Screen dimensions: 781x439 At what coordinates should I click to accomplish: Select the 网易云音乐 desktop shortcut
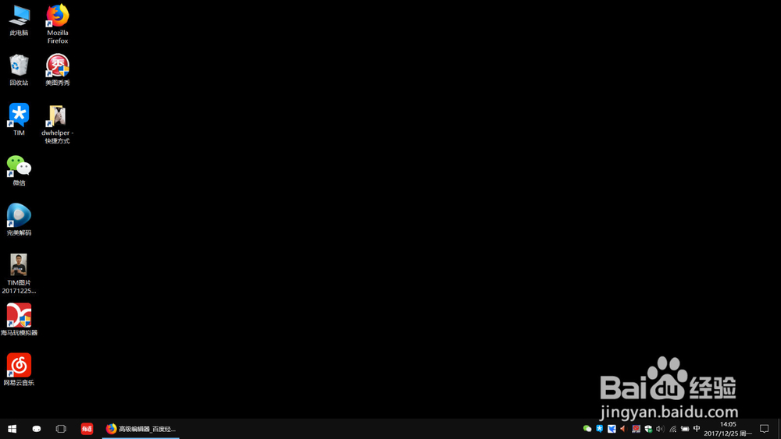pos(19,370)
